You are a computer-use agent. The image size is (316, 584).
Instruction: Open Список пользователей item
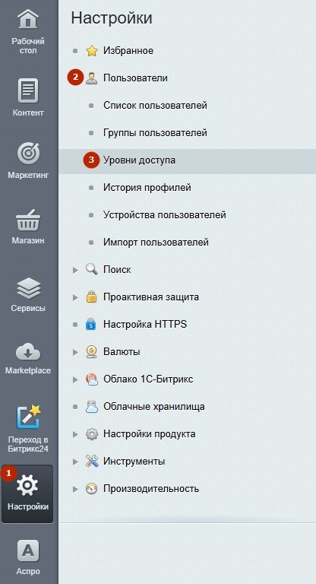(x=155, y=106)
